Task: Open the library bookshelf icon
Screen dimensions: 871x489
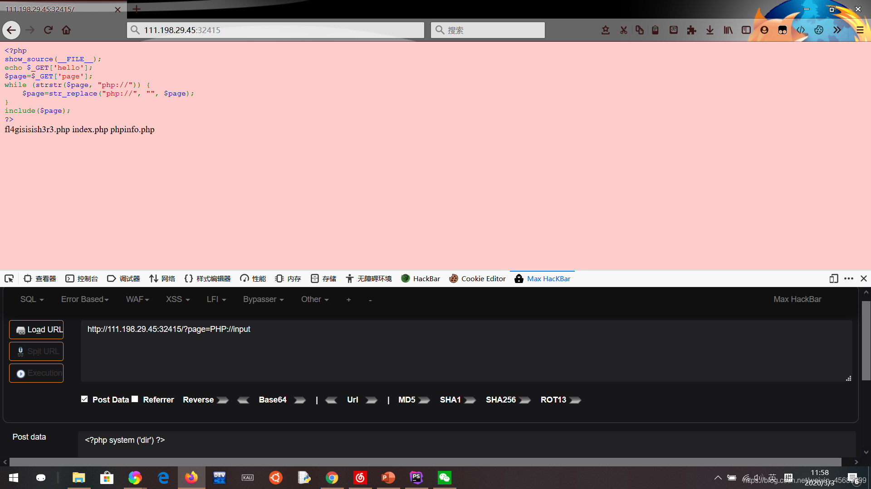Action: pos(728,30)
